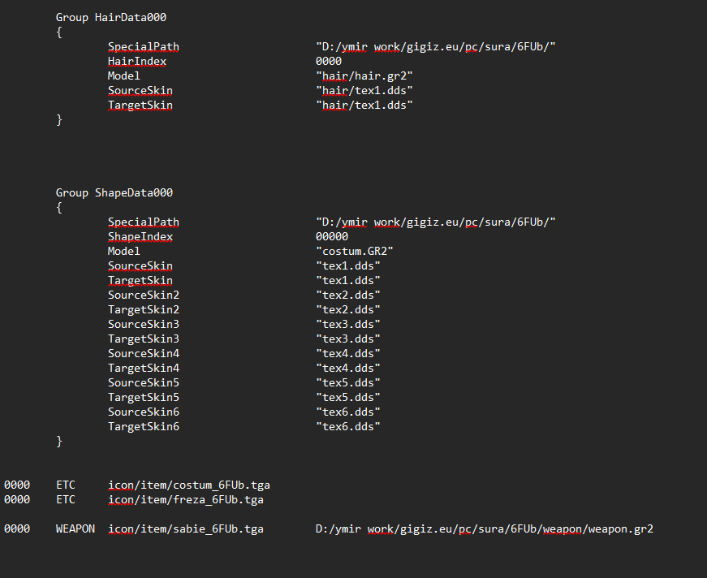Click the "costum.GR2" model value

tap(354, 251)
